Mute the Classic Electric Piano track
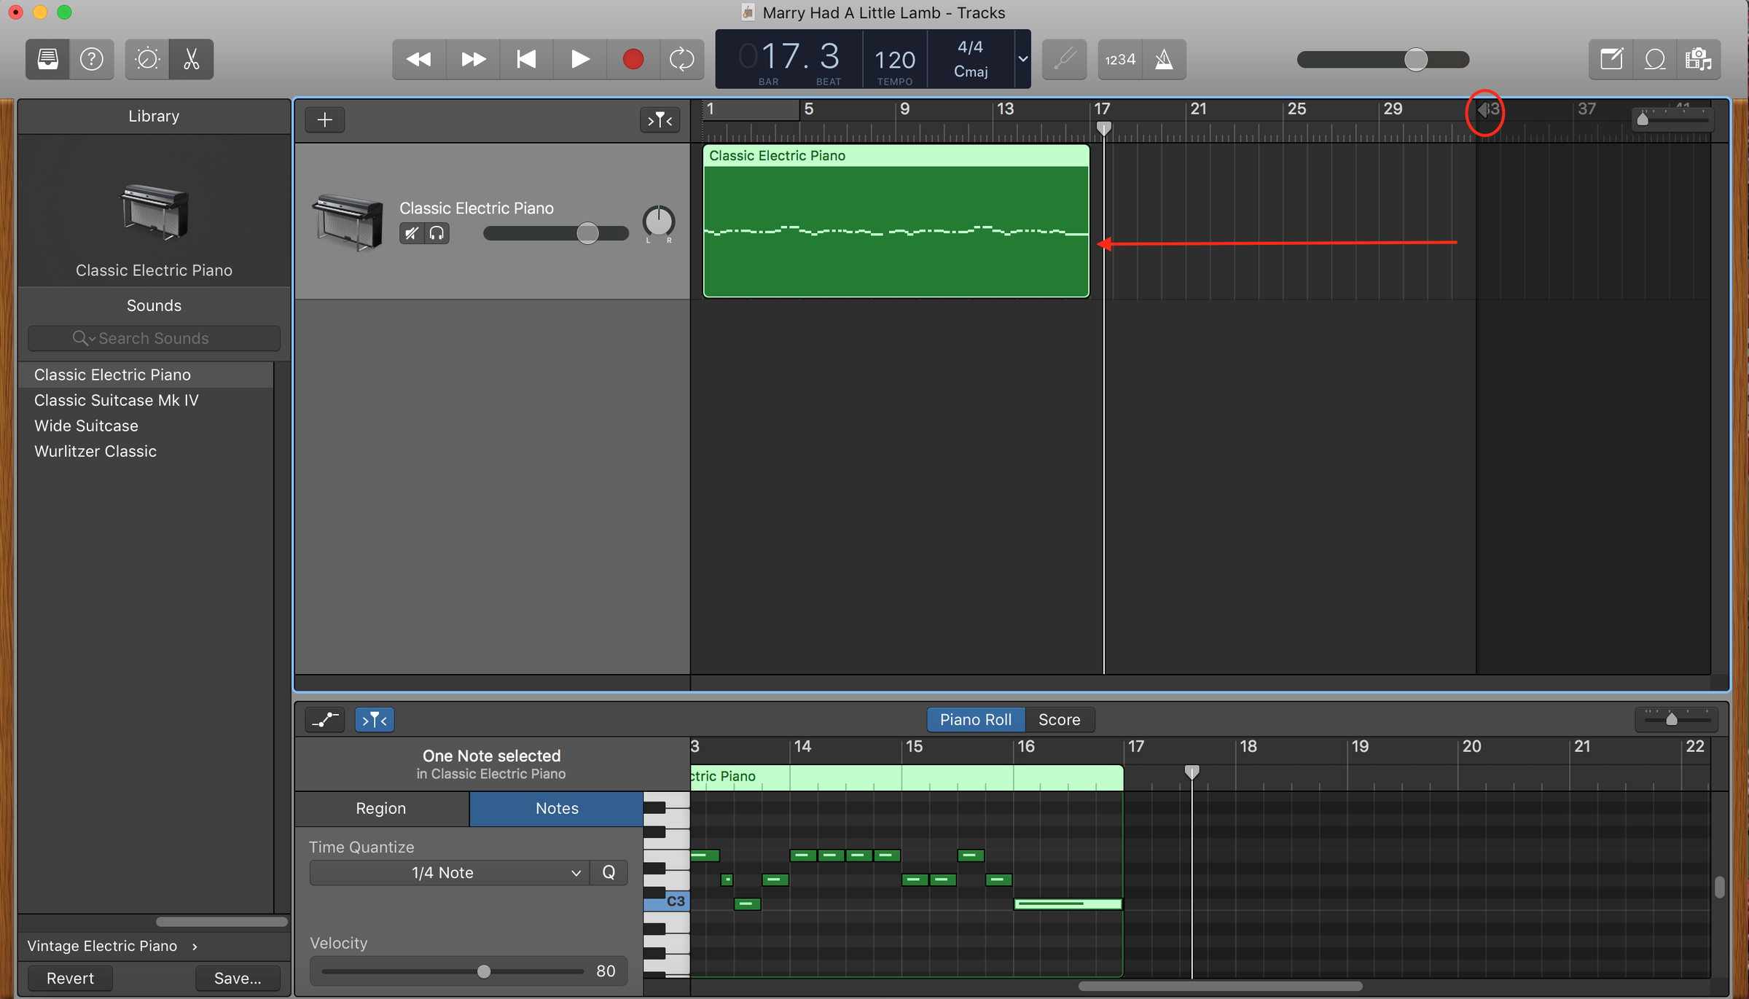Screen dimensions: 1749x999 pos(412,233)
